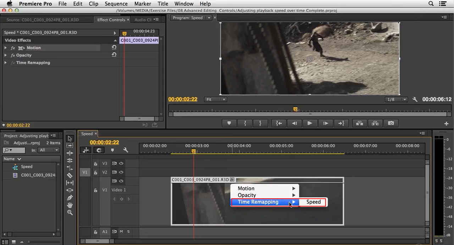Click Go to Out point
This screenshot has width=454, height=245.
point(341,123)
